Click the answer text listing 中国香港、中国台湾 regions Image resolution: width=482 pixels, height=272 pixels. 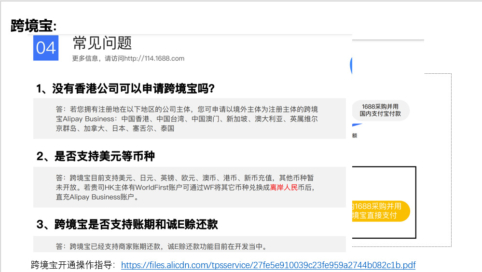pyautogui.click(x=187, y=119)
